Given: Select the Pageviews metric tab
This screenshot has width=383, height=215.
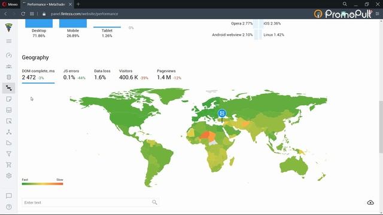Looking at the screenshot, I should pos(169,75).
